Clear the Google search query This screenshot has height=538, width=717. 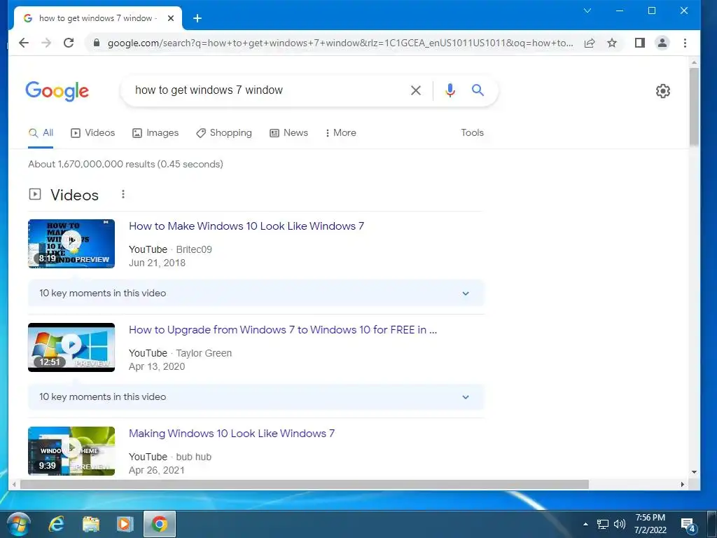coord(416,90)
